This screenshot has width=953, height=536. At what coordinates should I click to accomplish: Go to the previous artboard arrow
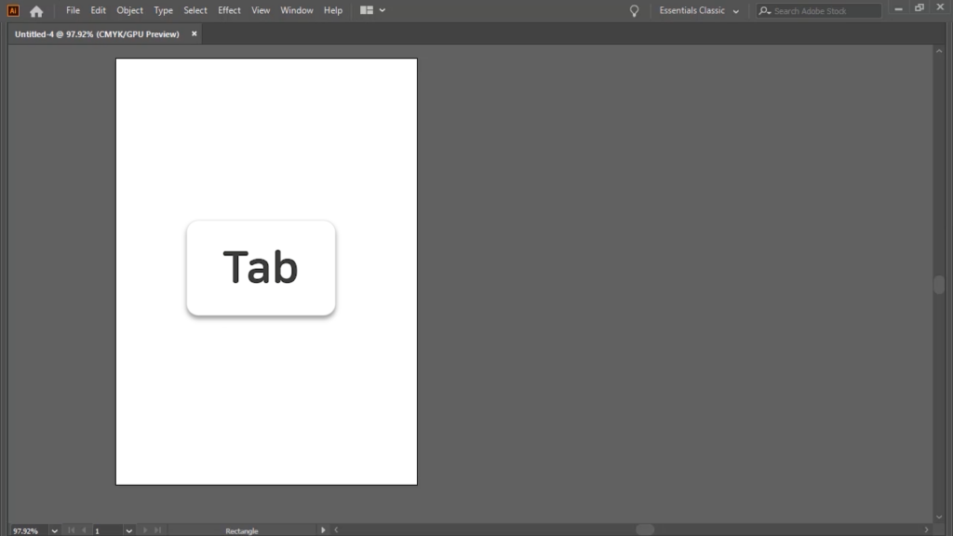(x=84, y=530)
